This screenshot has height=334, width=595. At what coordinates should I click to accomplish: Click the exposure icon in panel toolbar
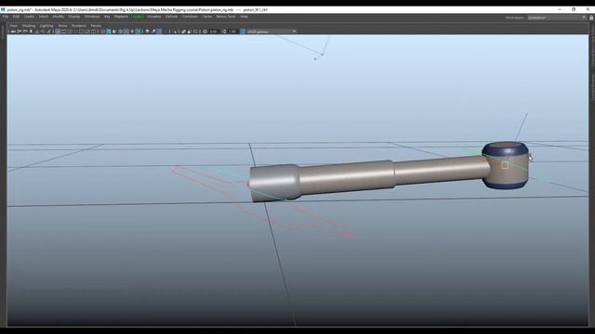(x=205, y=32)
